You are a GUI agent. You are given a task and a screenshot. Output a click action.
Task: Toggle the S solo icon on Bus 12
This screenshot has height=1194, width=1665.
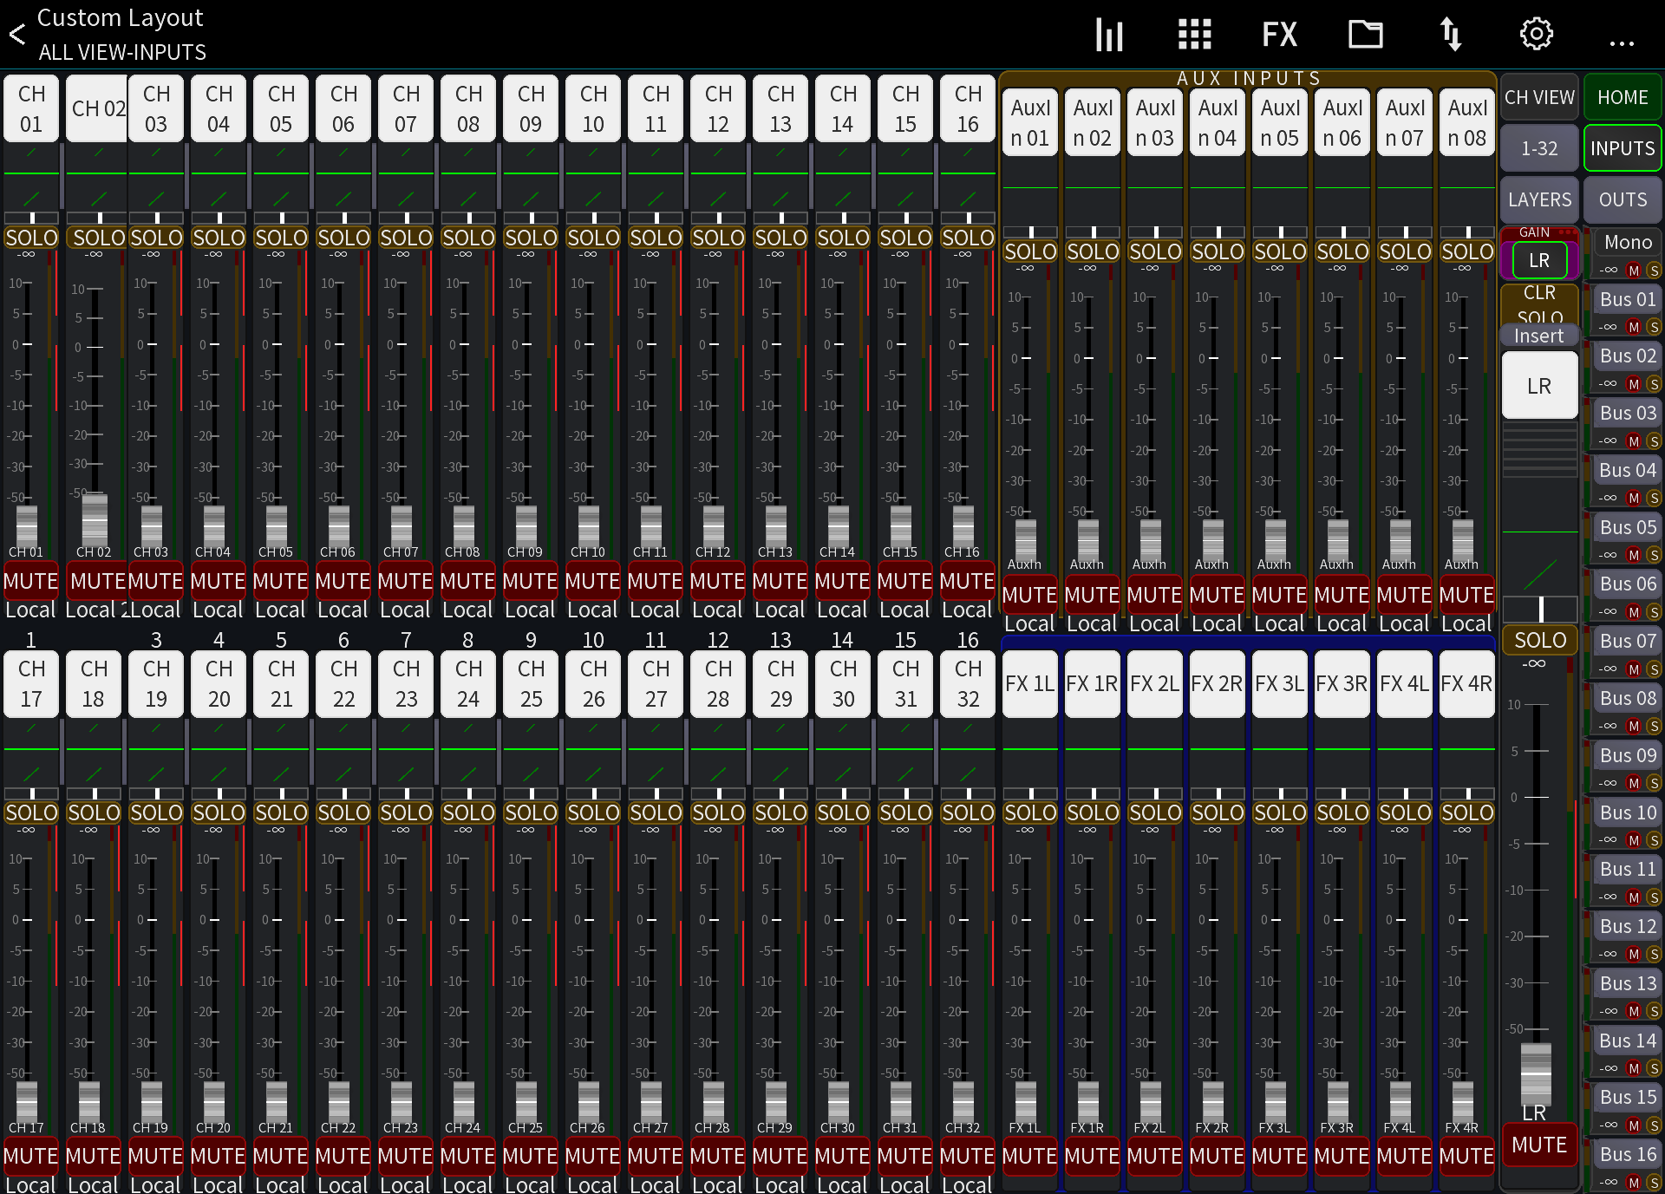pyautogui.click(x=1654, y=954)
